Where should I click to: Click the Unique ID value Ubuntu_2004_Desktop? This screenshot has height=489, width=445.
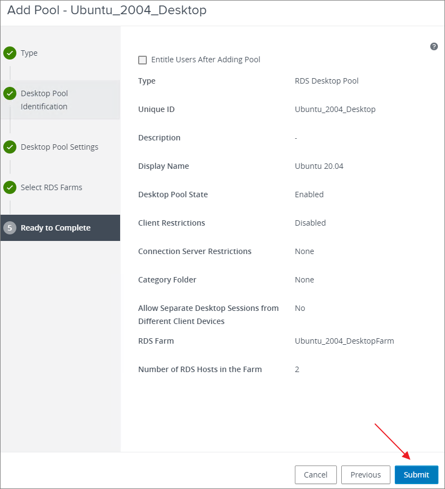click(335, 109)
